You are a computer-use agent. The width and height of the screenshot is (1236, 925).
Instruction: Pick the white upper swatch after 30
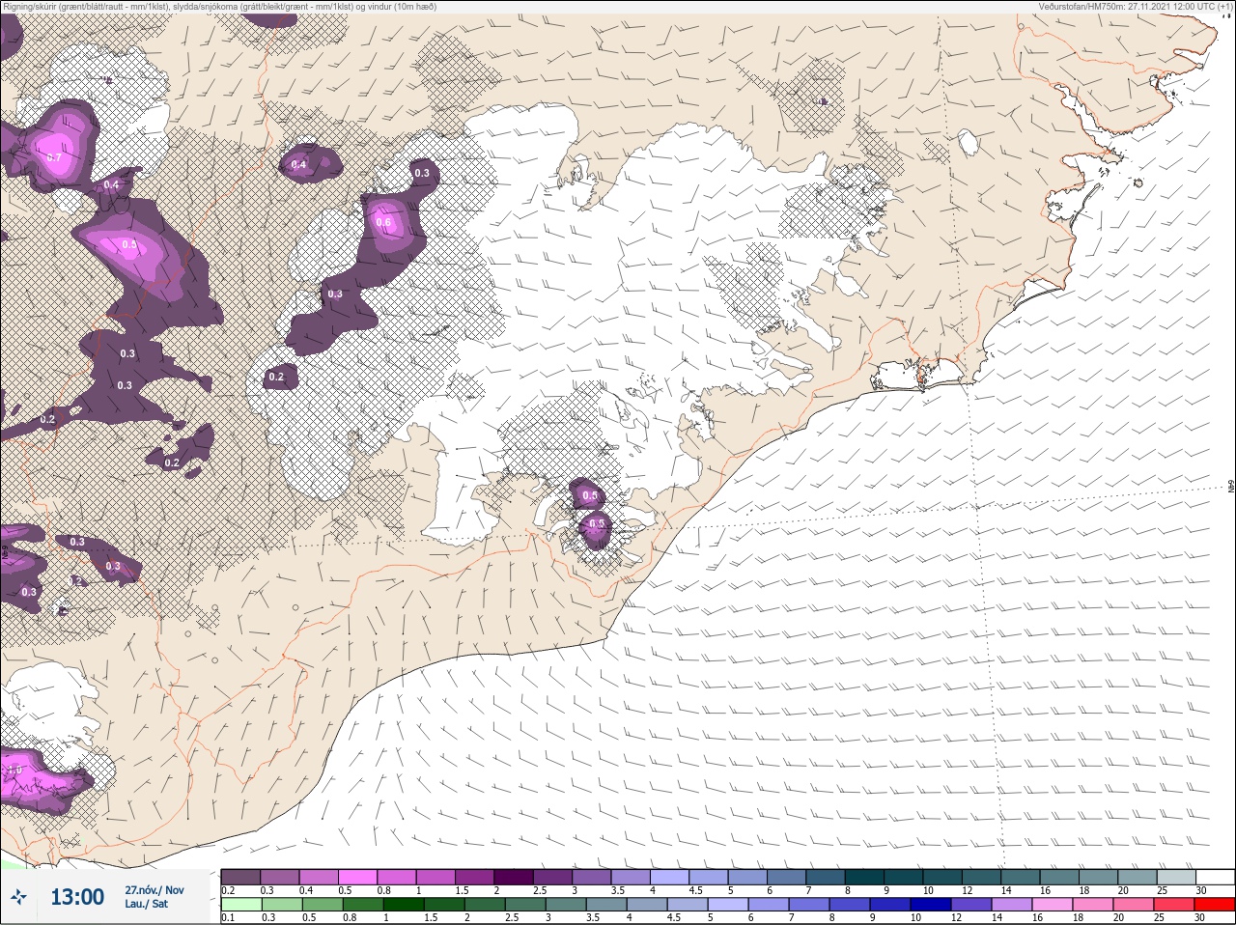click(x=1215, y=877)
